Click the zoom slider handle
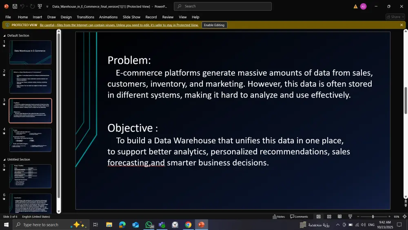Image resolution: width=408 pixels, height=230 pixels. pyautogui.click(x=373, y=217)
